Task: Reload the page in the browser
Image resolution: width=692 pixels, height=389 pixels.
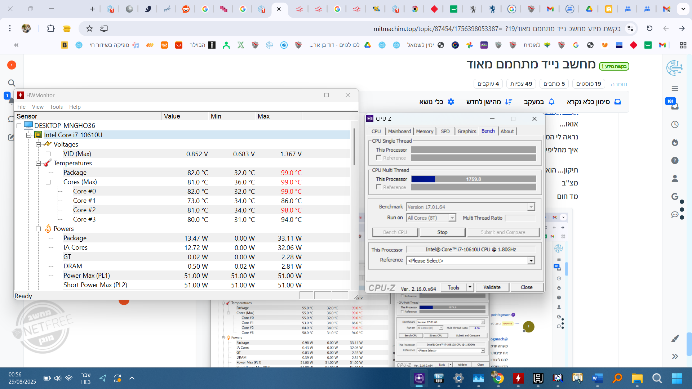Action: (x=649, y=28)
